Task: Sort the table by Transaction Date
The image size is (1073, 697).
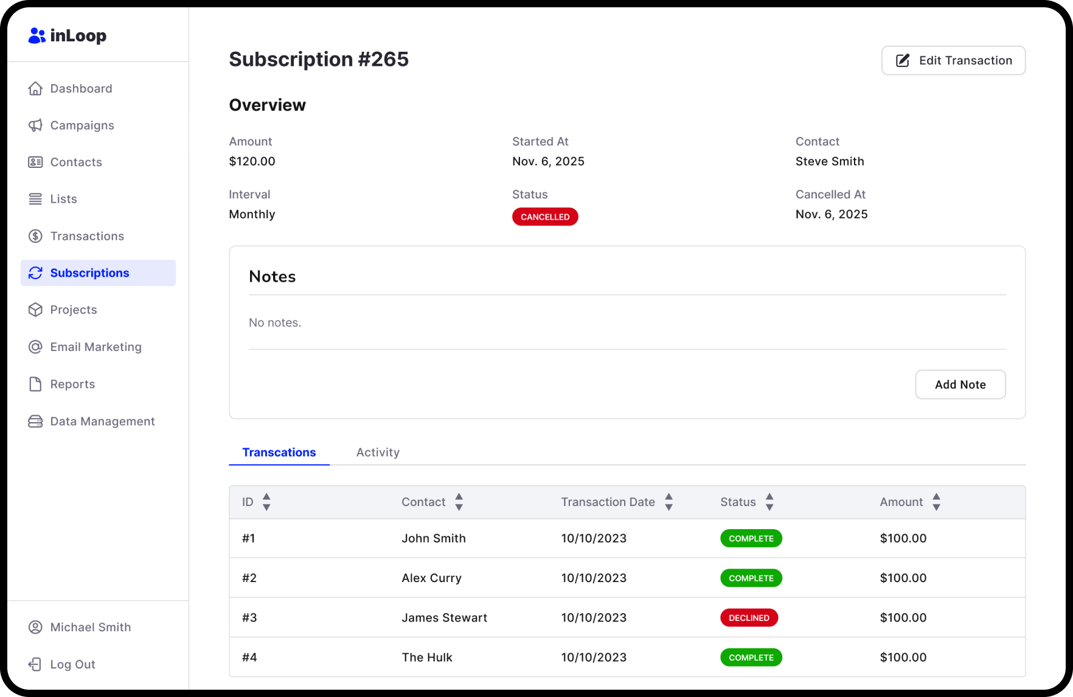Action: 668,502
